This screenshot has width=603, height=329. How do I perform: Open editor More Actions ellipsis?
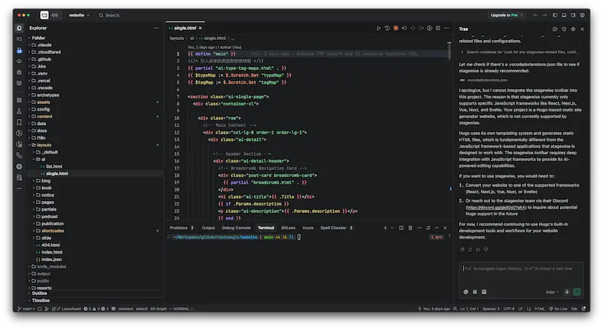(x=446, y=28)
